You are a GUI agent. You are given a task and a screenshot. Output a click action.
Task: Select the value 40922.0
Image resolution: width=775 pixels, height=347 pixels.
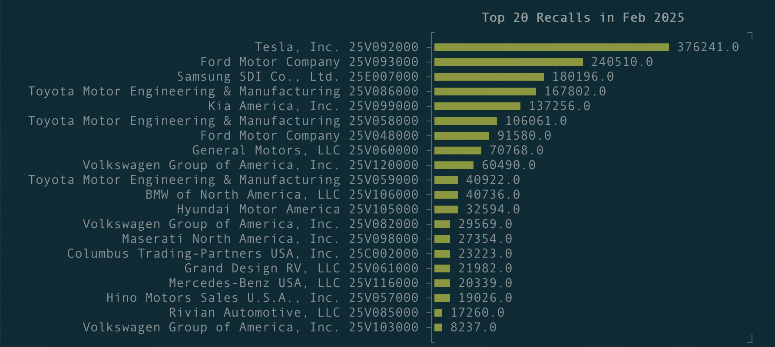click(x=493, y=180)
